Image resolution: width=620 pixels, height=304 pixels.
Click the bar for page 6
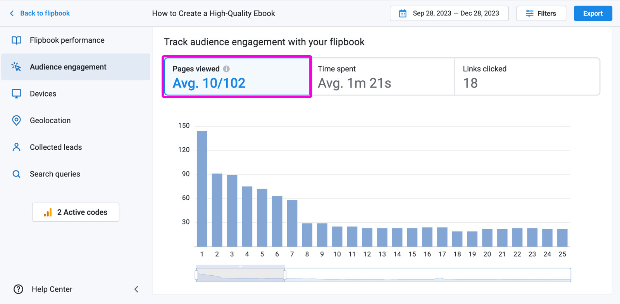pyautogui.click(x=277, y=221)
